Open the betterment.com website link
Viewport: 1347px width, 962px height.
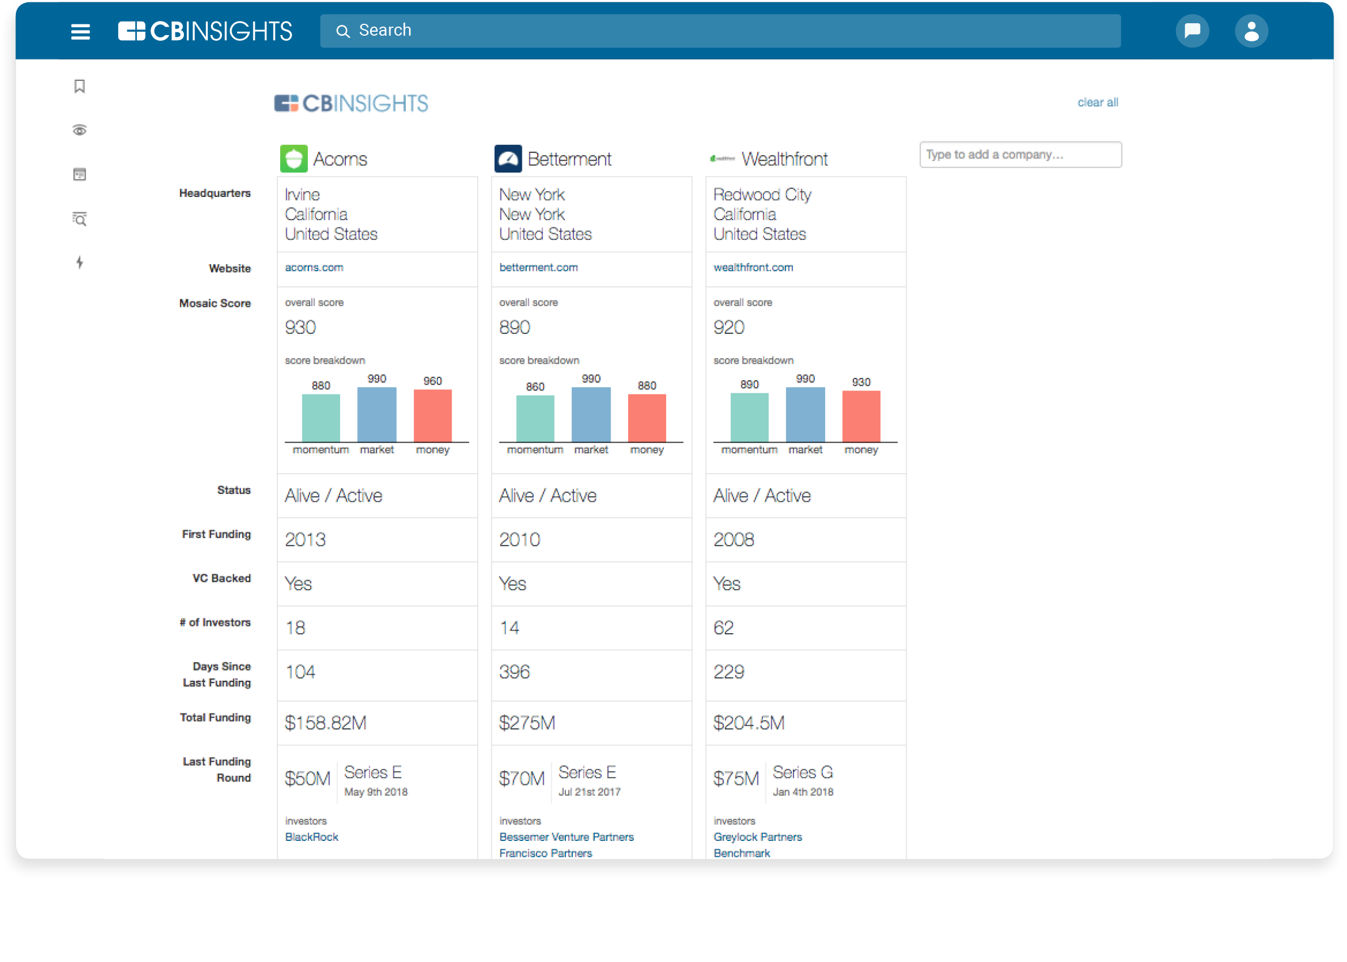click(538, 268)
